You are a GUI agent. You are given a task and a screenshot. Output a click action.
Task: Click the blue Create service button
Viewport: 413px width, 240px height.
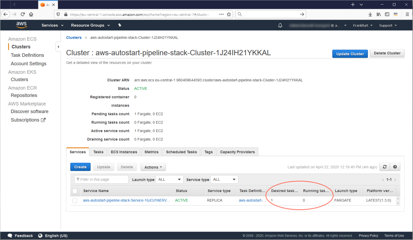[80, 167]
